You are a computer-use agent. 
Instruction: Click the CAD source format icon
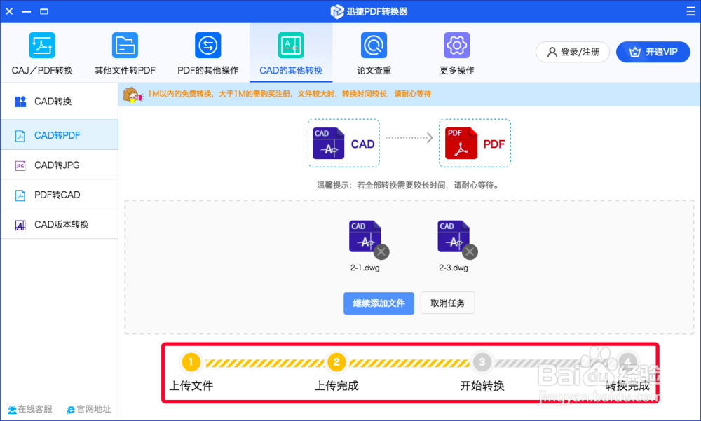tap(343, 143)
